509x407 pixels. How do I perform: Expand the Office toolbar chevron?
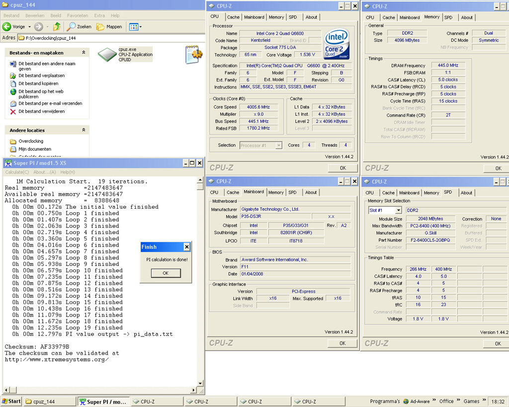458,400
